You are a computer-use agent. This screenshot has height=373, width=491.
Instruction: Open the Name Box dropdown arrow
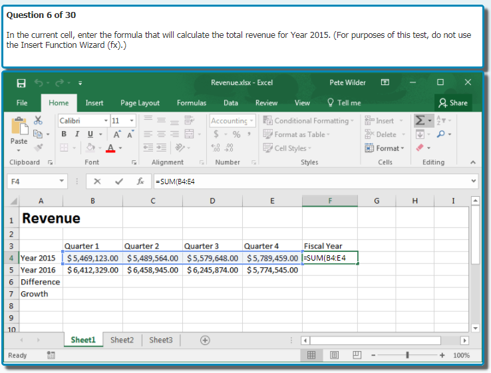coord(62,181)
